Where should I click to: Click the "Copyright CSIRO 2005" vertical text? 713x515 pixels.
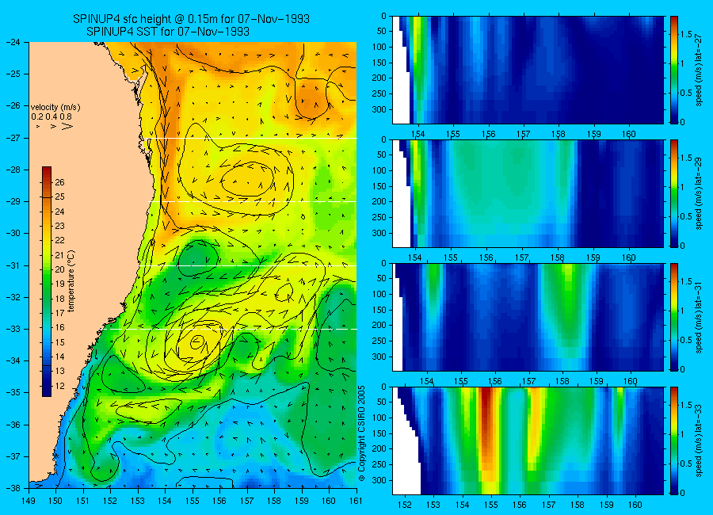361,433
